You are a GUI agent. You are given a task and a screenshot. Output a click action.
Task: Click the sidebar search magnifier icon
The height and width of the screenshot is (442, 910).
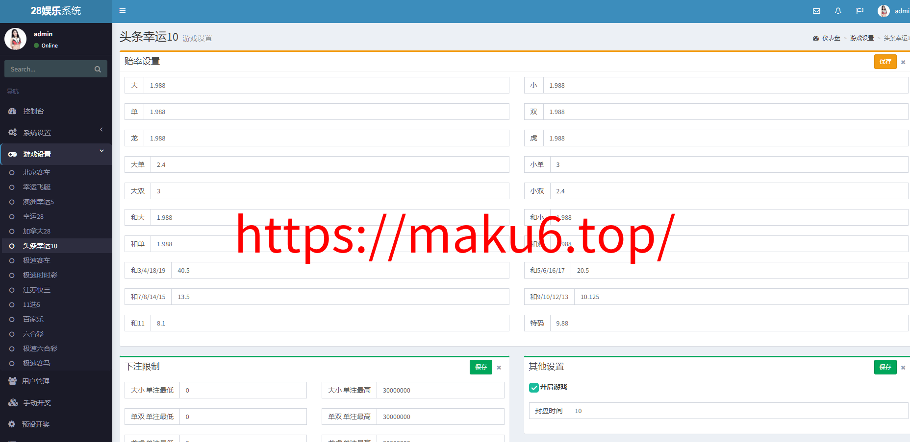click(98, 69)
